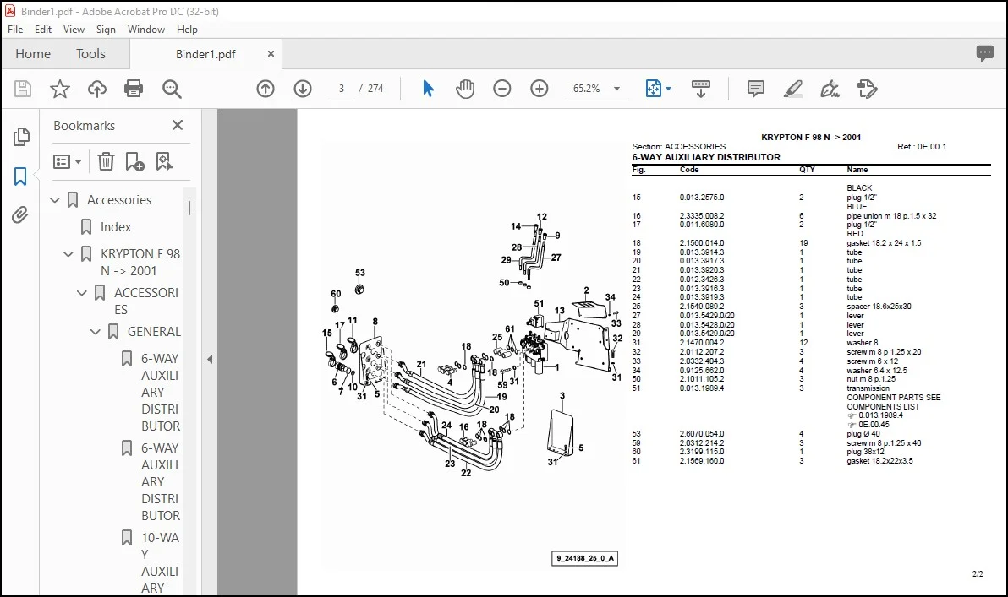Image resolution: width=1008 pixels, height=597 pixels.
Task: Click the bookmarks panel scrollbar
Action: 189,208
